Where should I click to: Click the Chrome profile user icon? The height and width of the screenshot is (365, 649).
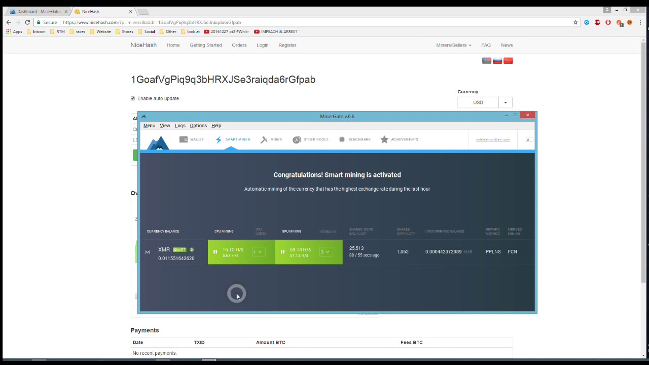(x=607, y=10)
